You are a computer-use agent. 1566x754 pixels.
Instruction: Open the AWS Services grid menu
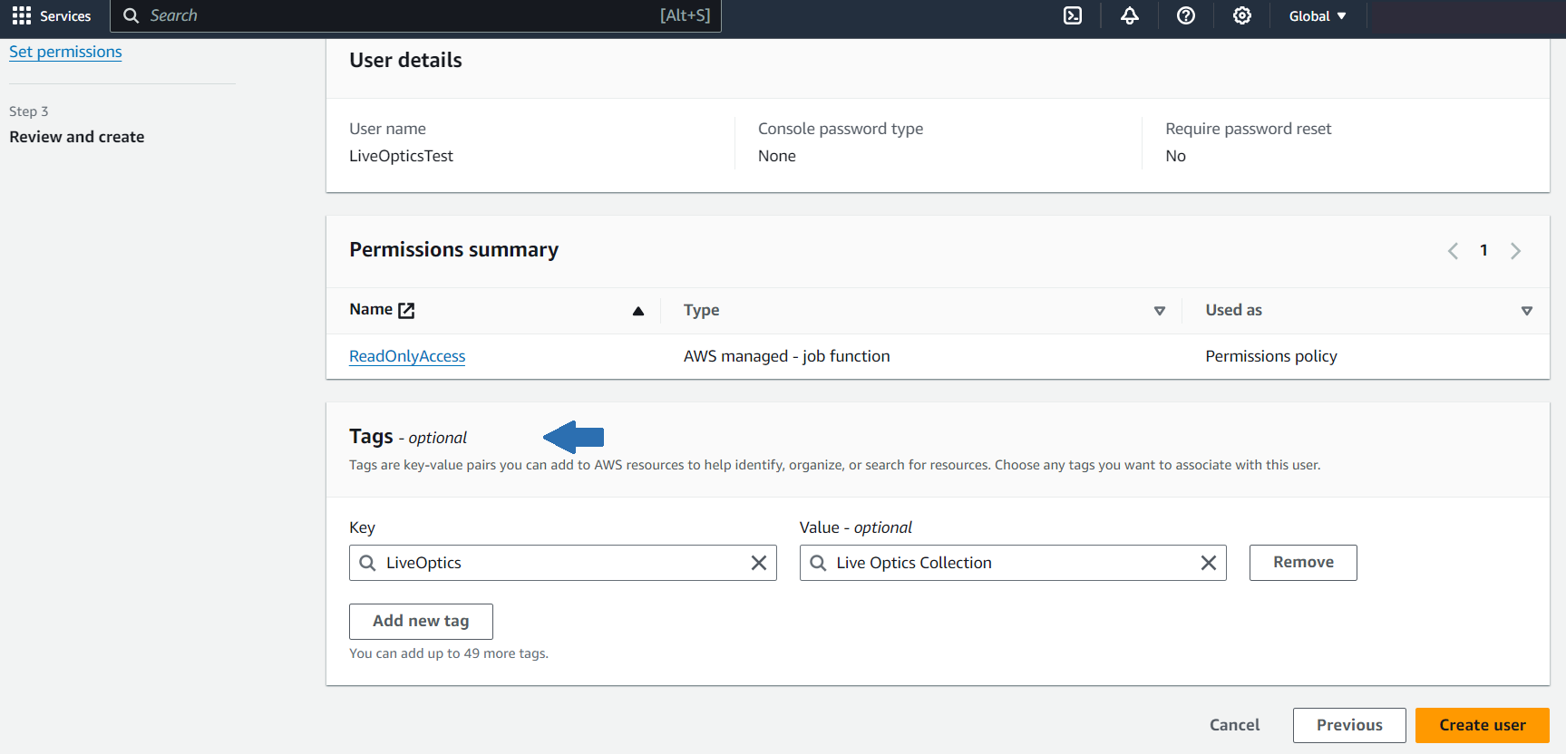[22, 15]
